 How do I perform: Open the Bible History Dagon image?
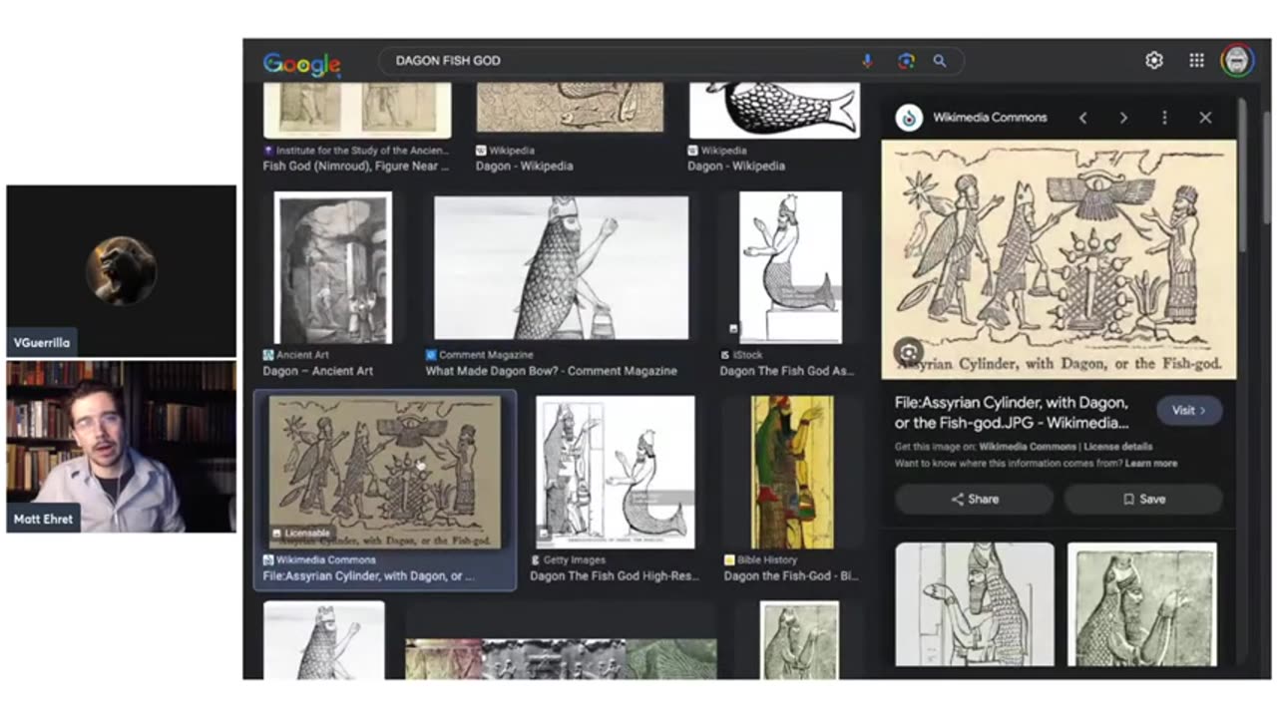[792, 472]
